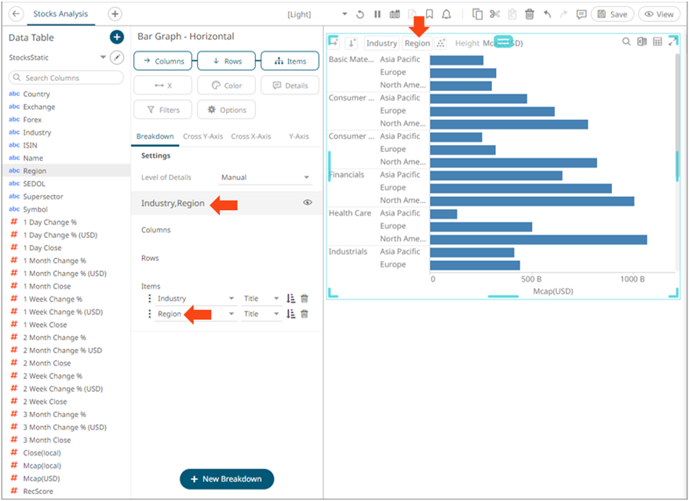Click the sort icon next to the Industry item
689x501 pixels.
pos(290,298)
